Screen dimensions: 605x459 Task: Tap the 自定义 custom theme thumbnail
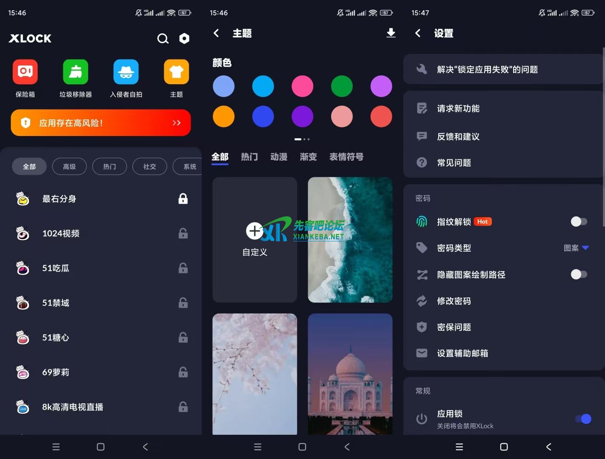pyautogui.click(x=254, y=240)
